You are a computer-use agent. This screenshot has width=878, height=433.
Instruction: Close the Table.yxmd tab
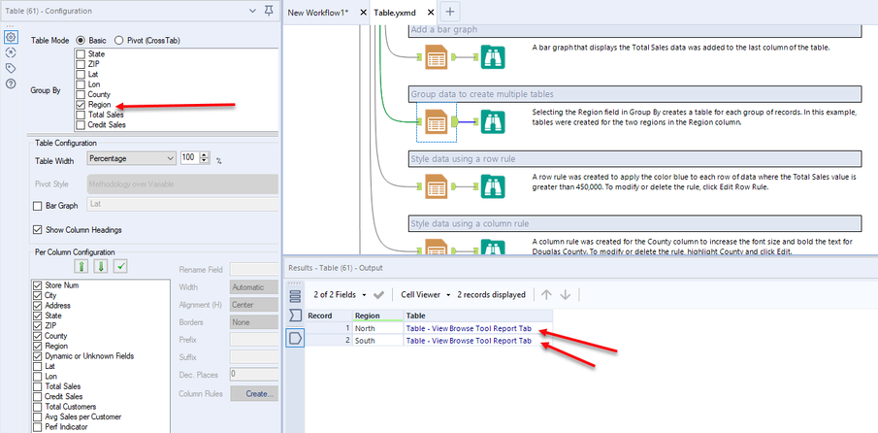click(430, 13)
